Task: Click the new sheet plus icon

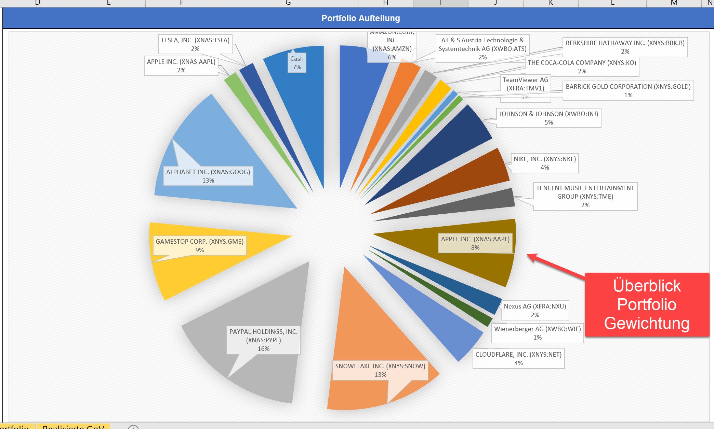Action: (x=133, y=427)
